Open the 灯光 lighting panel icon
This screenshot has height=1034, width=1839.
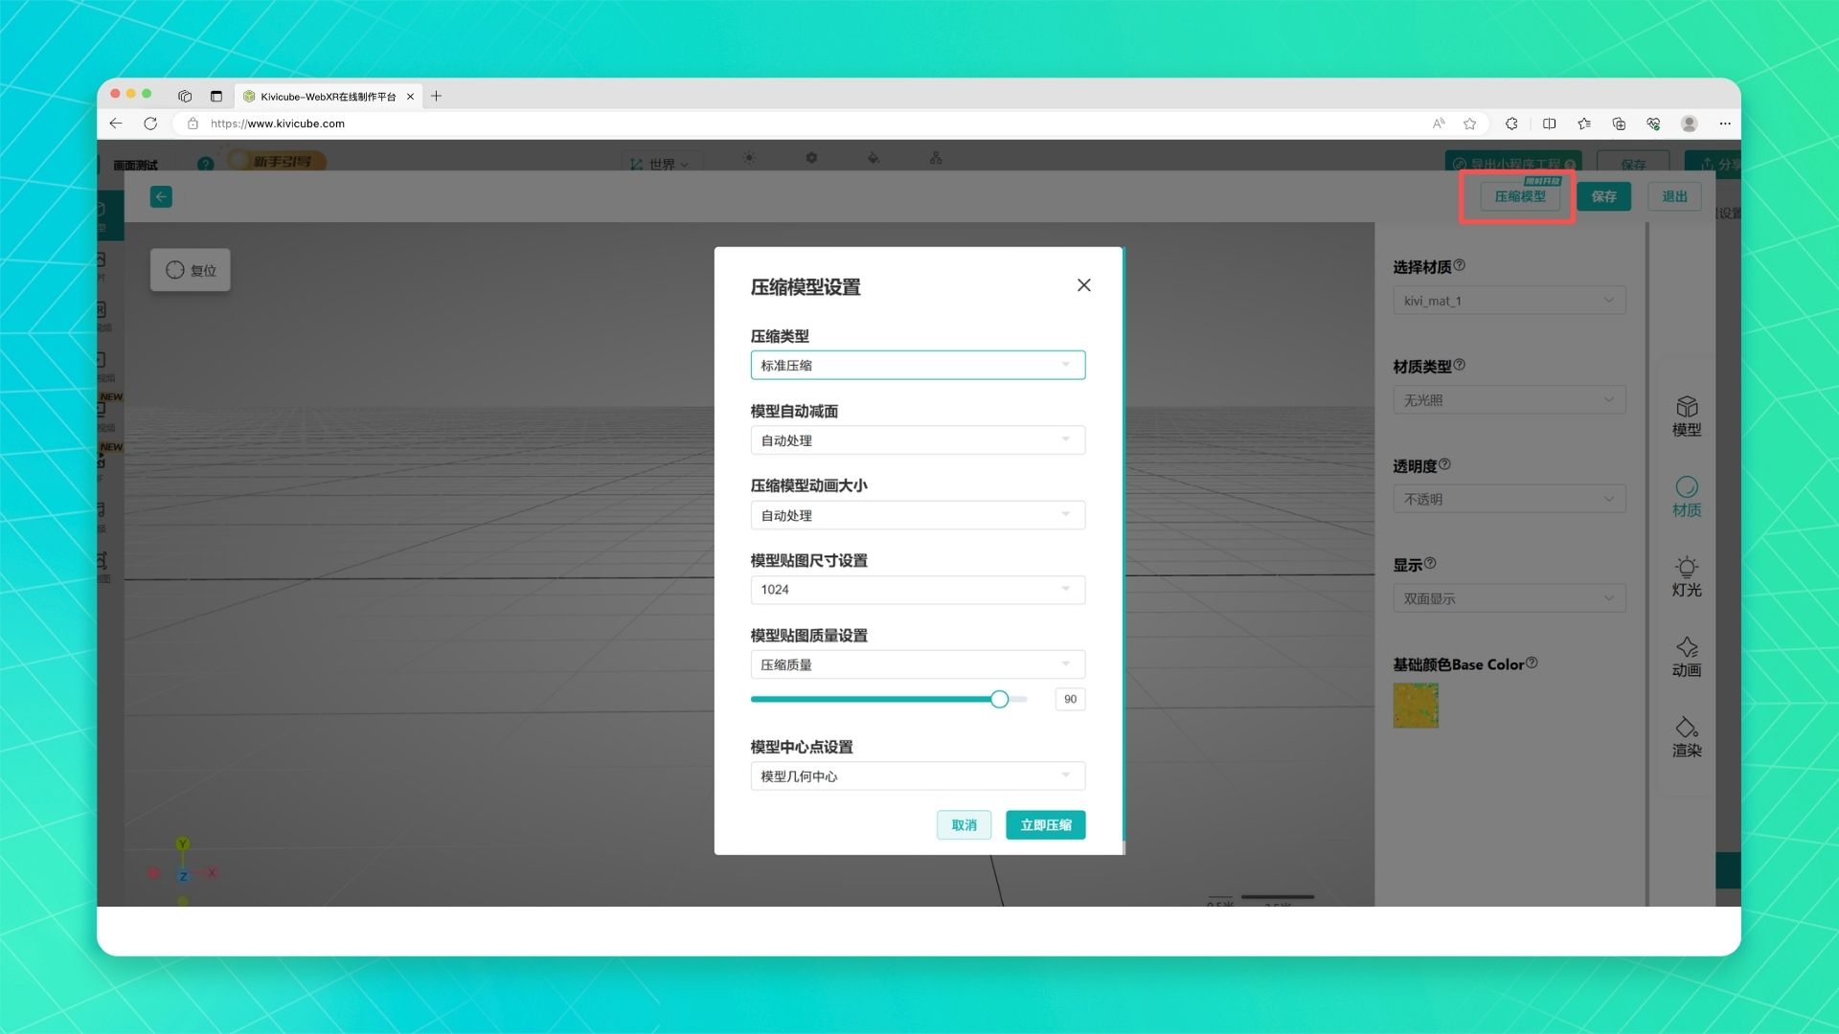click(1686, 575)
